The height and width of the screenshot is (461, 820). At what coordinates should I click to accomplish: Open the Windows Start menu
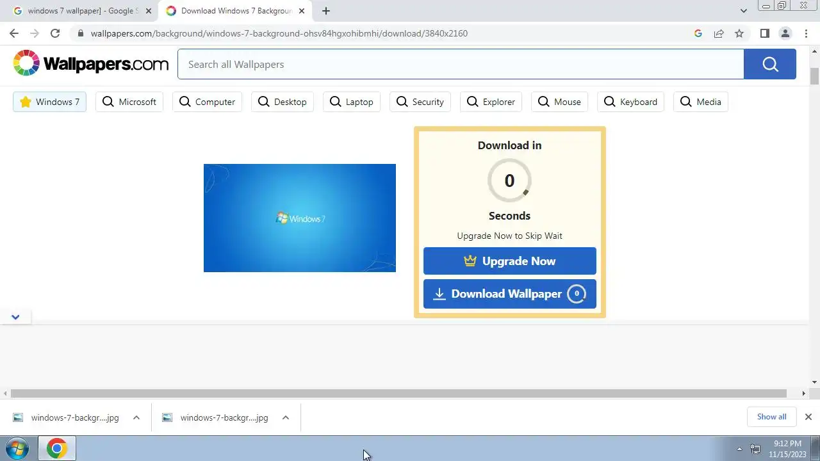click(x=17, y=448)
